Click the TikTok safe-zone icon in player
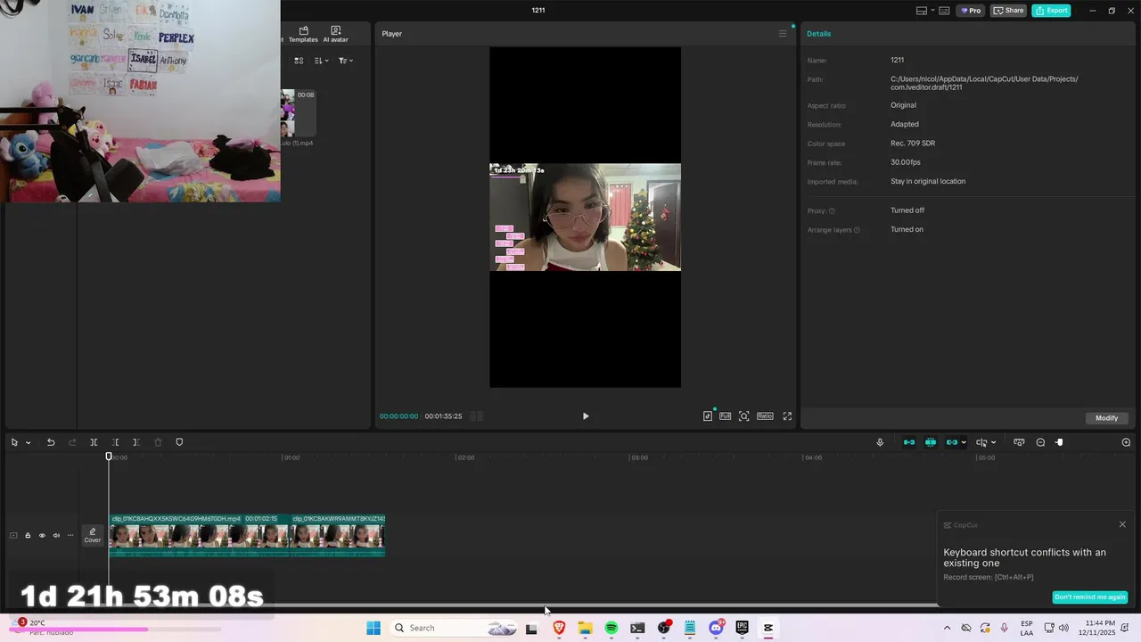The width and height of the screenshot is (1141, 642). point(708,416)
